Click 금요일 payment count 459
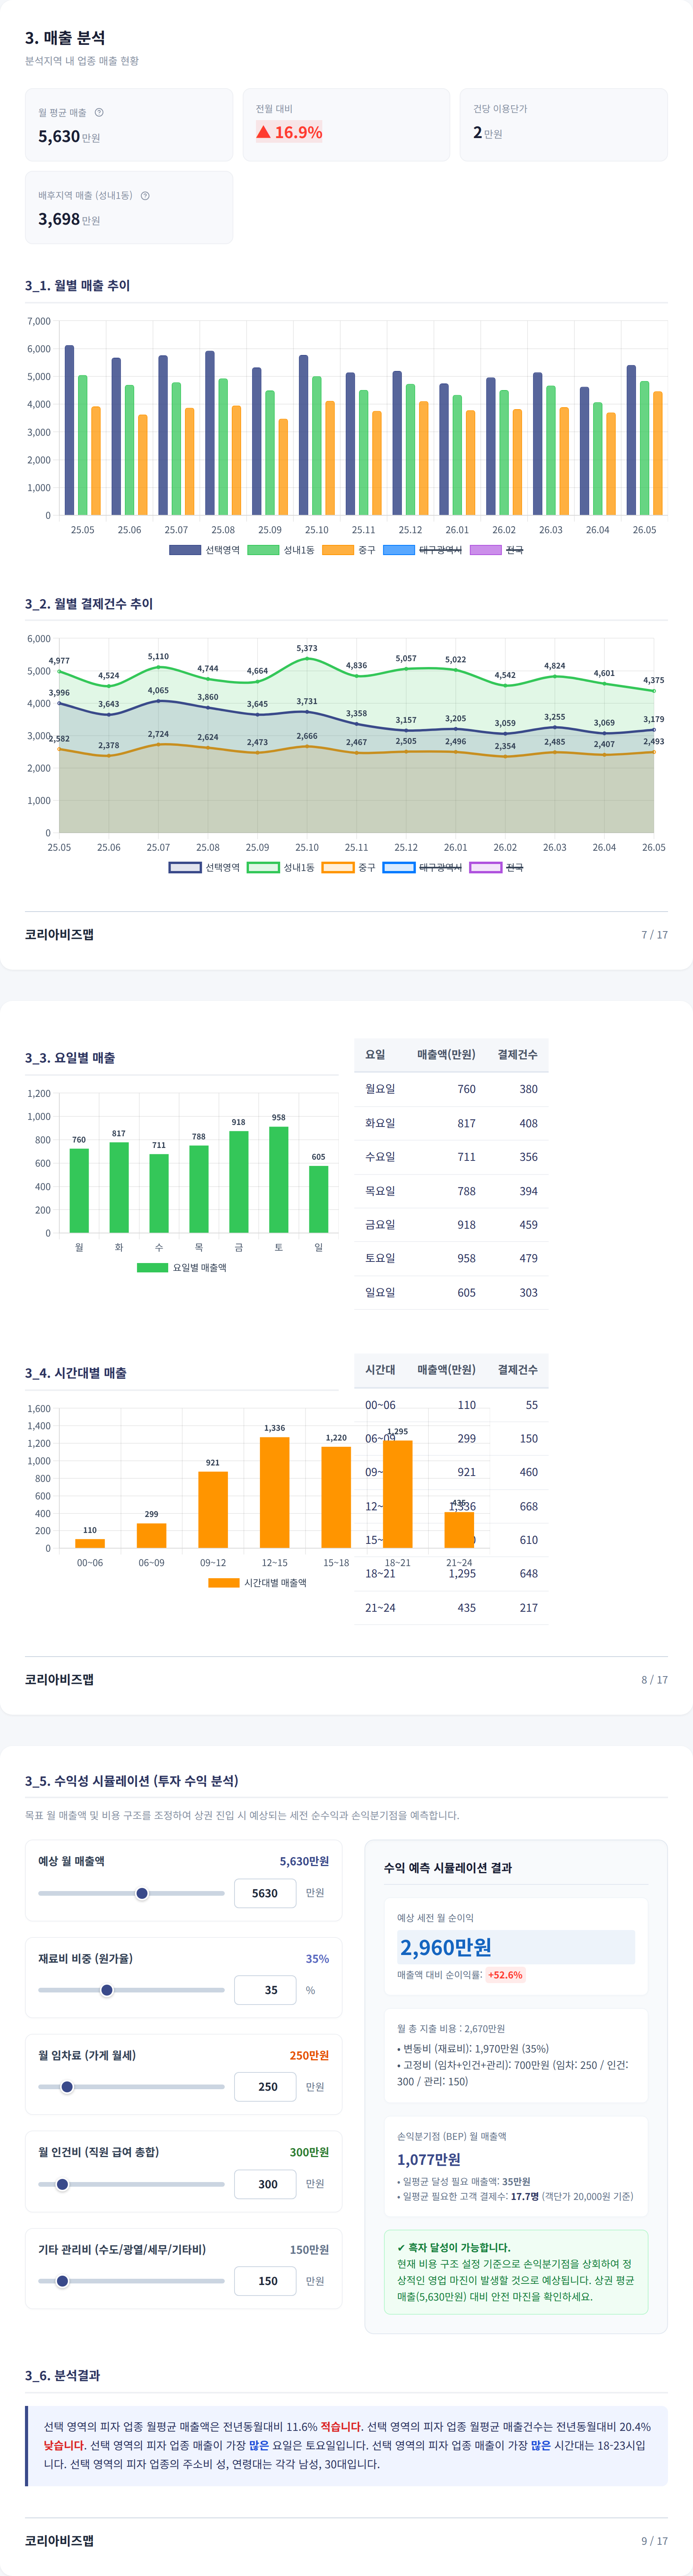 [528, 1225]
